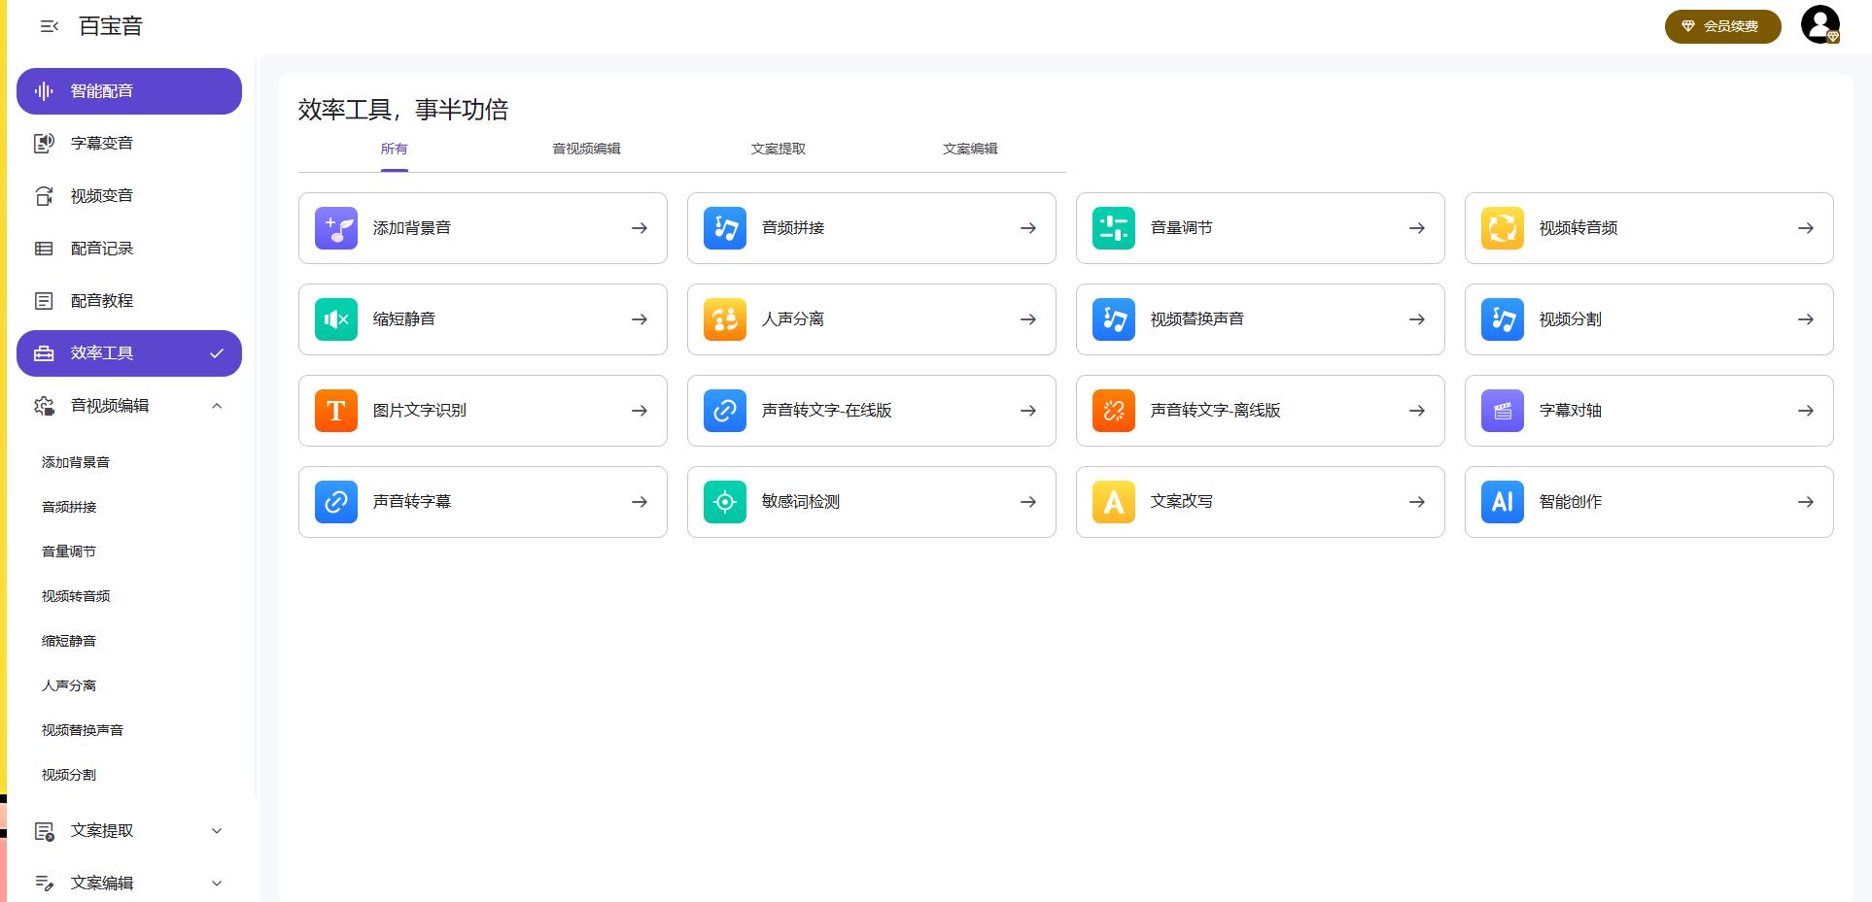Screen dimensions: 1872x902
Task: Open the 字幕对轴 tool card
Action: tap(1647, 411)
